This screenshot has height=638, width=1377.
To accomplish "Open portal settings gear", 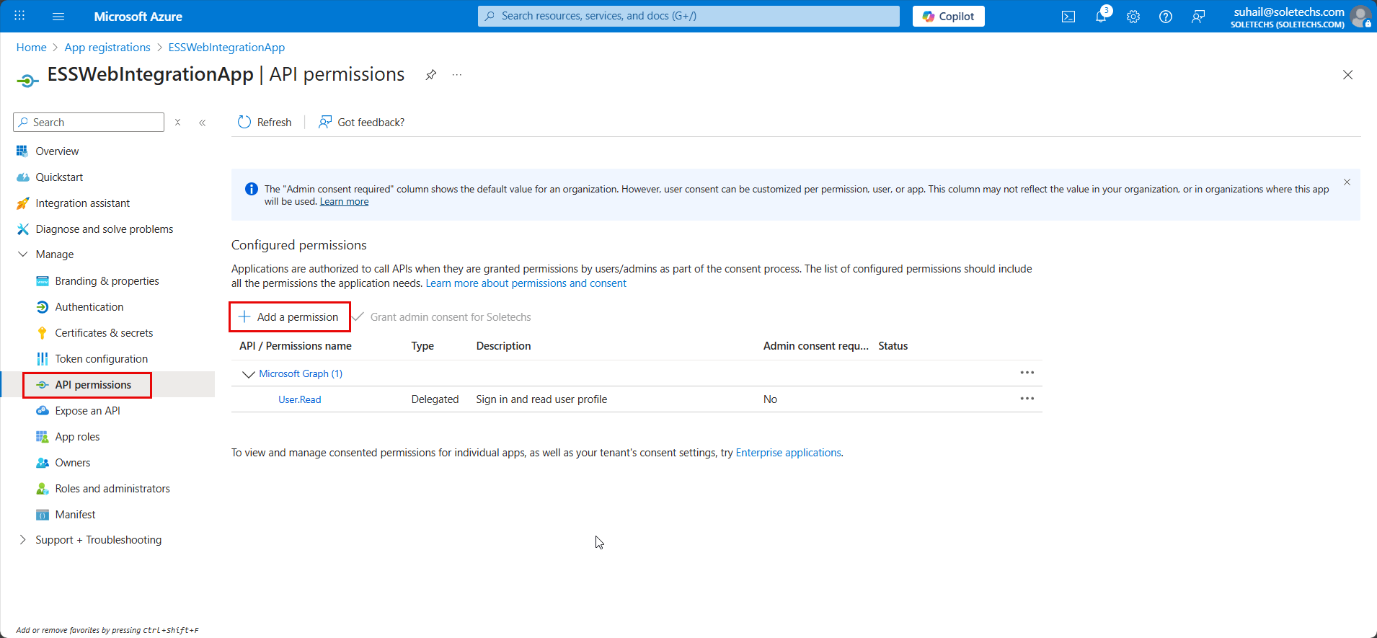I will [x=1133, y=17].
